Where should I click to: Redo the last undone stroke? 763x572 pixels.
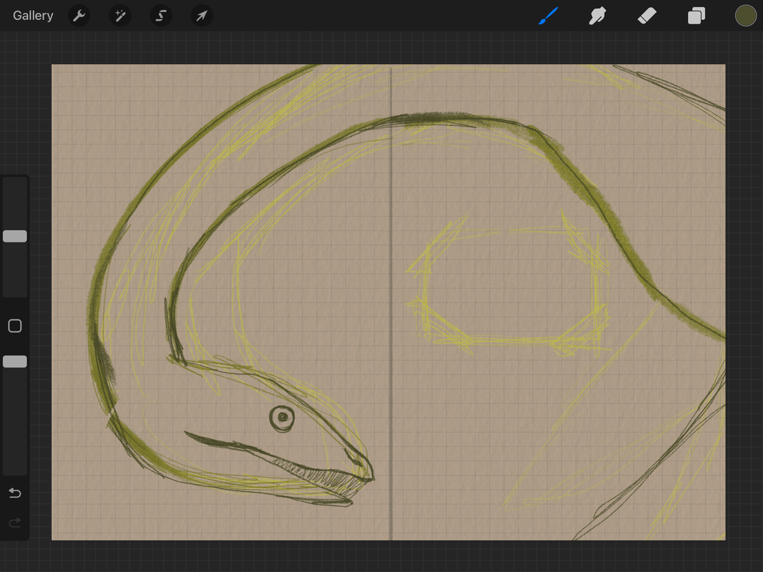15,523
